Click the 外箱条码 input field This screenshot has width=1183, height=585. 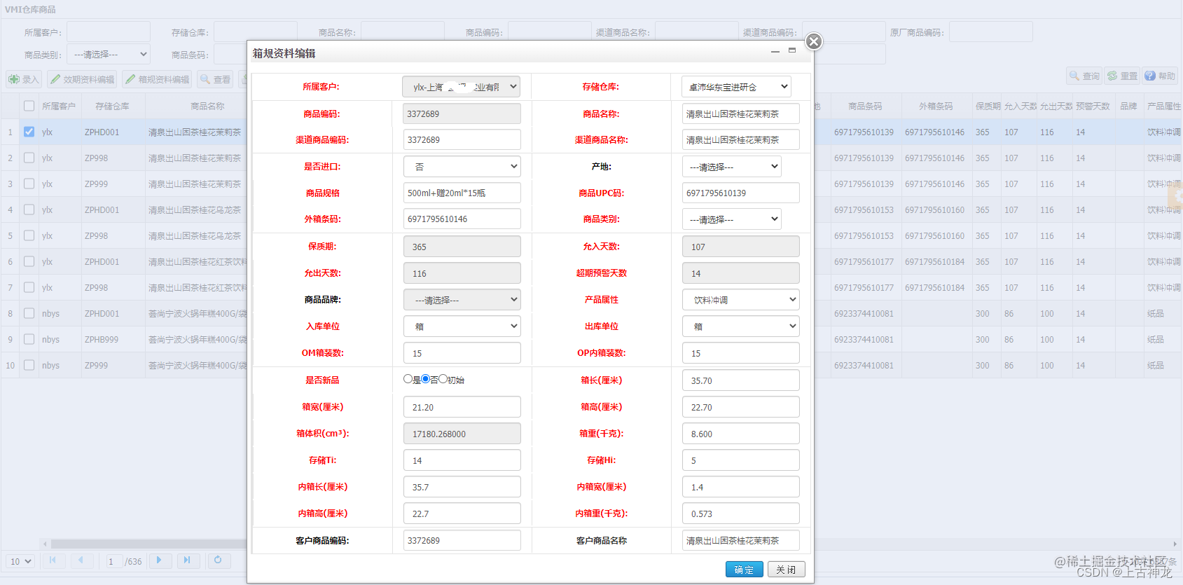(462, 219)
